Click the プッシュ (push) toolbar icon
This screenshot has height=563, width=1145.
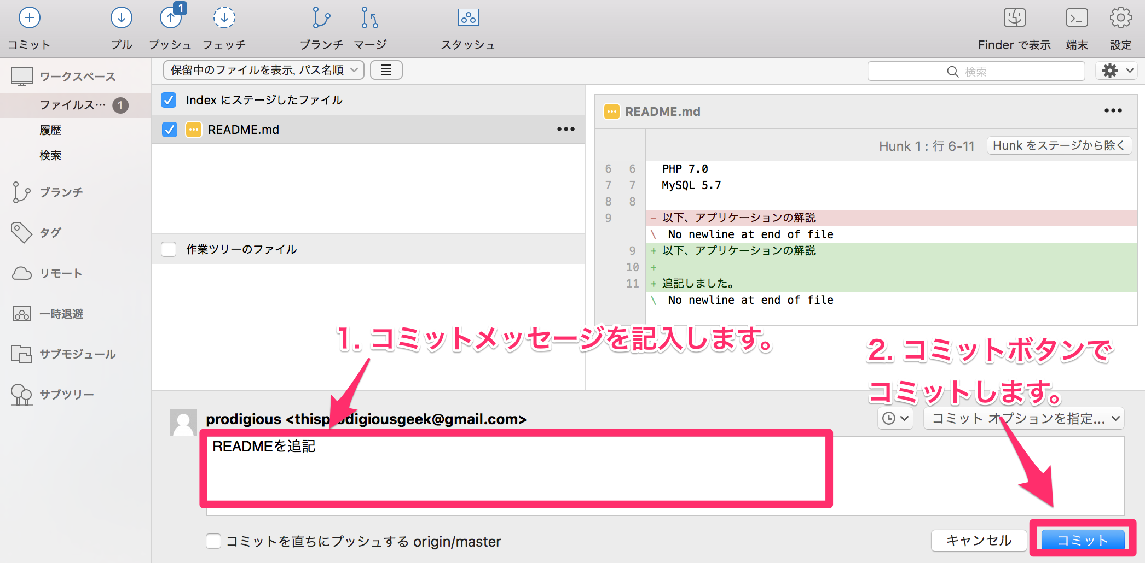click(x=171, y=17)
